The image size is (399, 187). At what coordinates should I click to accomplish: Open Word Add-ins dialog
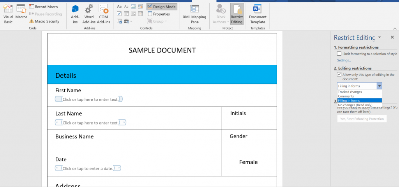pyautogui.click(x=89, y=14)
